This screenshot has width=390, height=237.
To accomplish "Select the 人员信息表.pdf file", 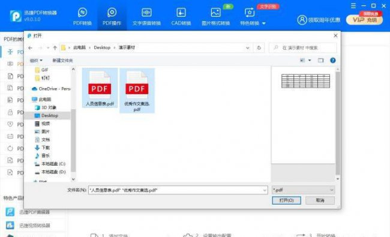I will coord(100,88).
